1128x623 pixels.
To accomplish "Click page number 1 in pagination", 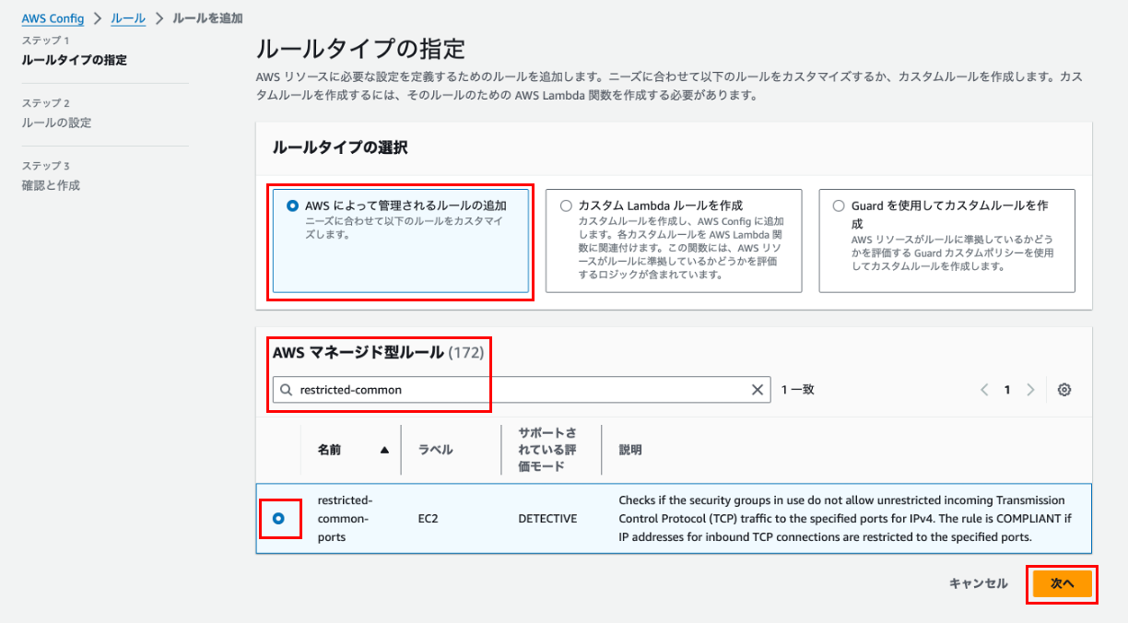I will click(1007, 390).
